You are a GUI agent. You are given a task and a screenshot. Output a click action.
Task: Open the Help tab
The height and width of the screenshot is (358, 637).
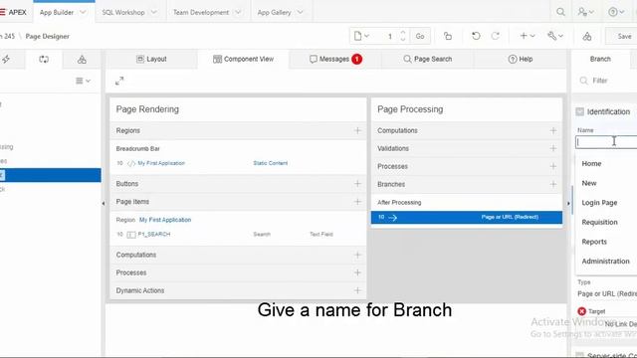click(520, 59)
